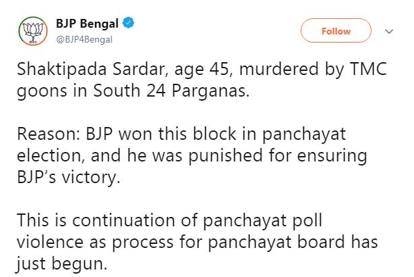Viewport: 414px width, 277px height.
Task: Click the @BJP4Bengal handle
Action: [x=84, y=39]
